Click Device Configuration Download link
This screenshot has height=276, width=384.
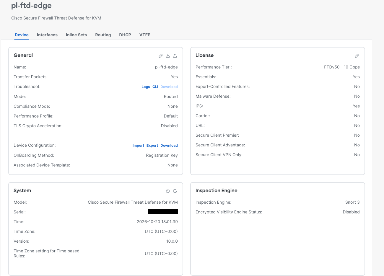[169, 146]
